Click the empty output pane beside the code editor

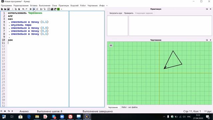pos(87,59)
